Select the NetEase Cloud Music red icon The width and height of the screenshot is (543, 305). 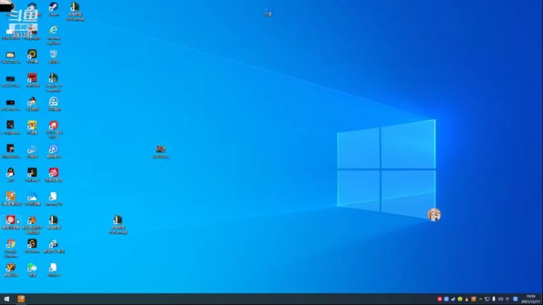pos(54,175)
